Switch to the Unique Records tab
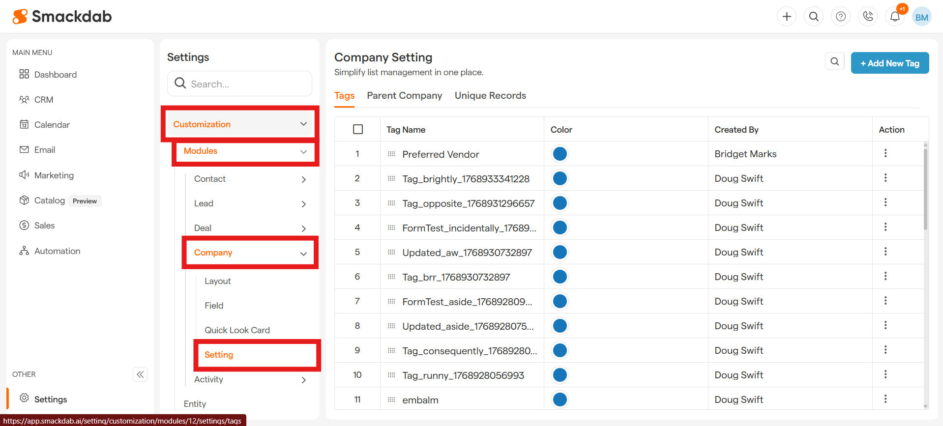This screenshot has height=426, width=943. click(490, 96)
